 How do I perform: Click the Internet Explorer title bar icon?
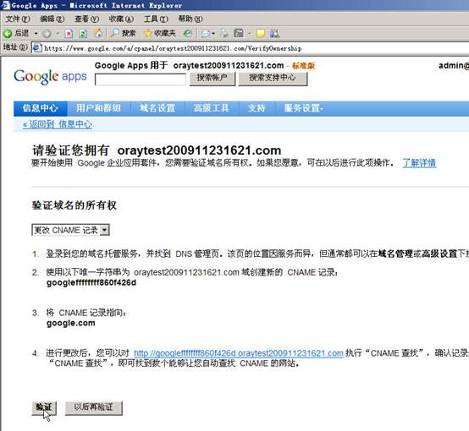5,5
